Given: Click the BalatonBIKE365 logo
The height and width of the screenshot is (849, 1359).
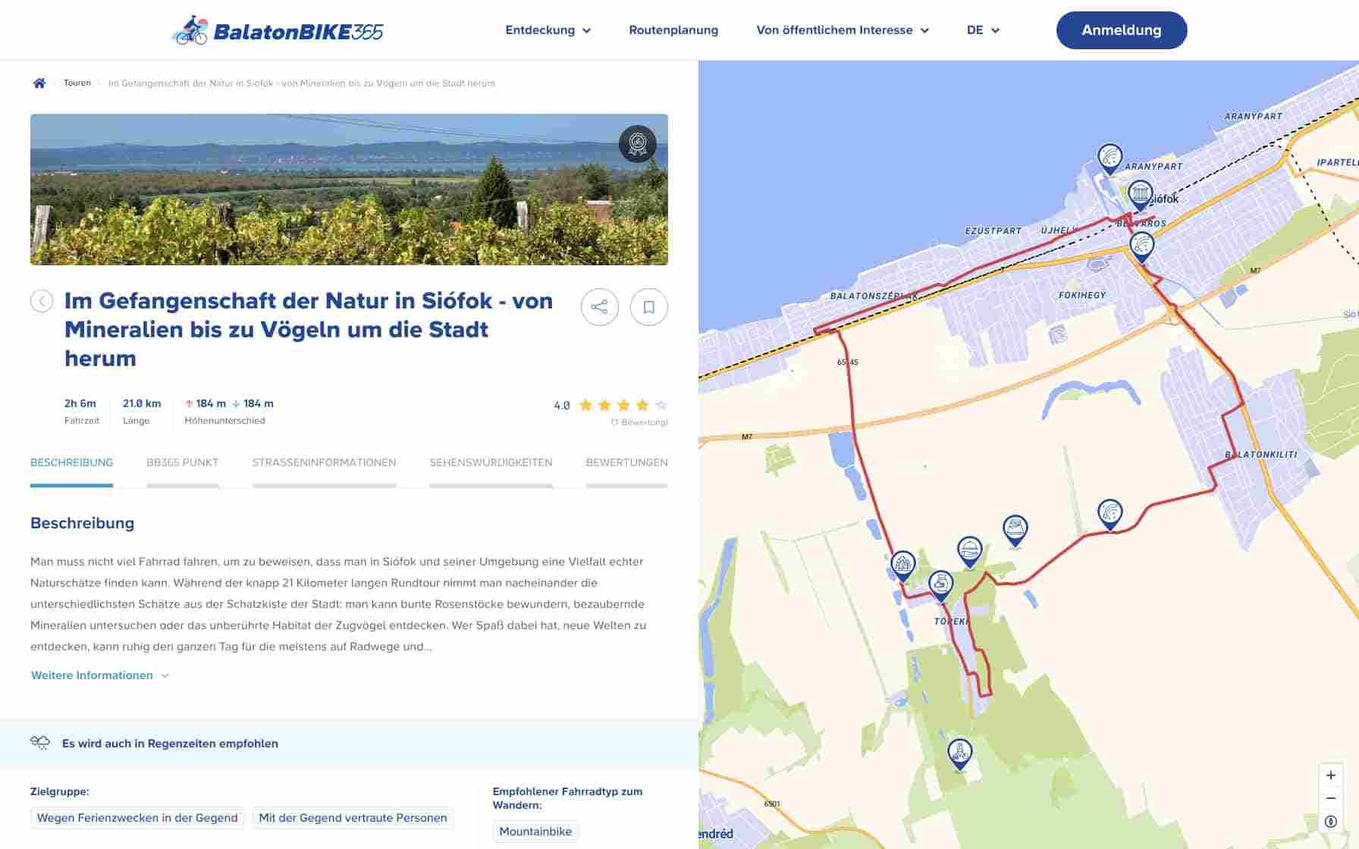Looking at the screenshot, I should [278, 30].
